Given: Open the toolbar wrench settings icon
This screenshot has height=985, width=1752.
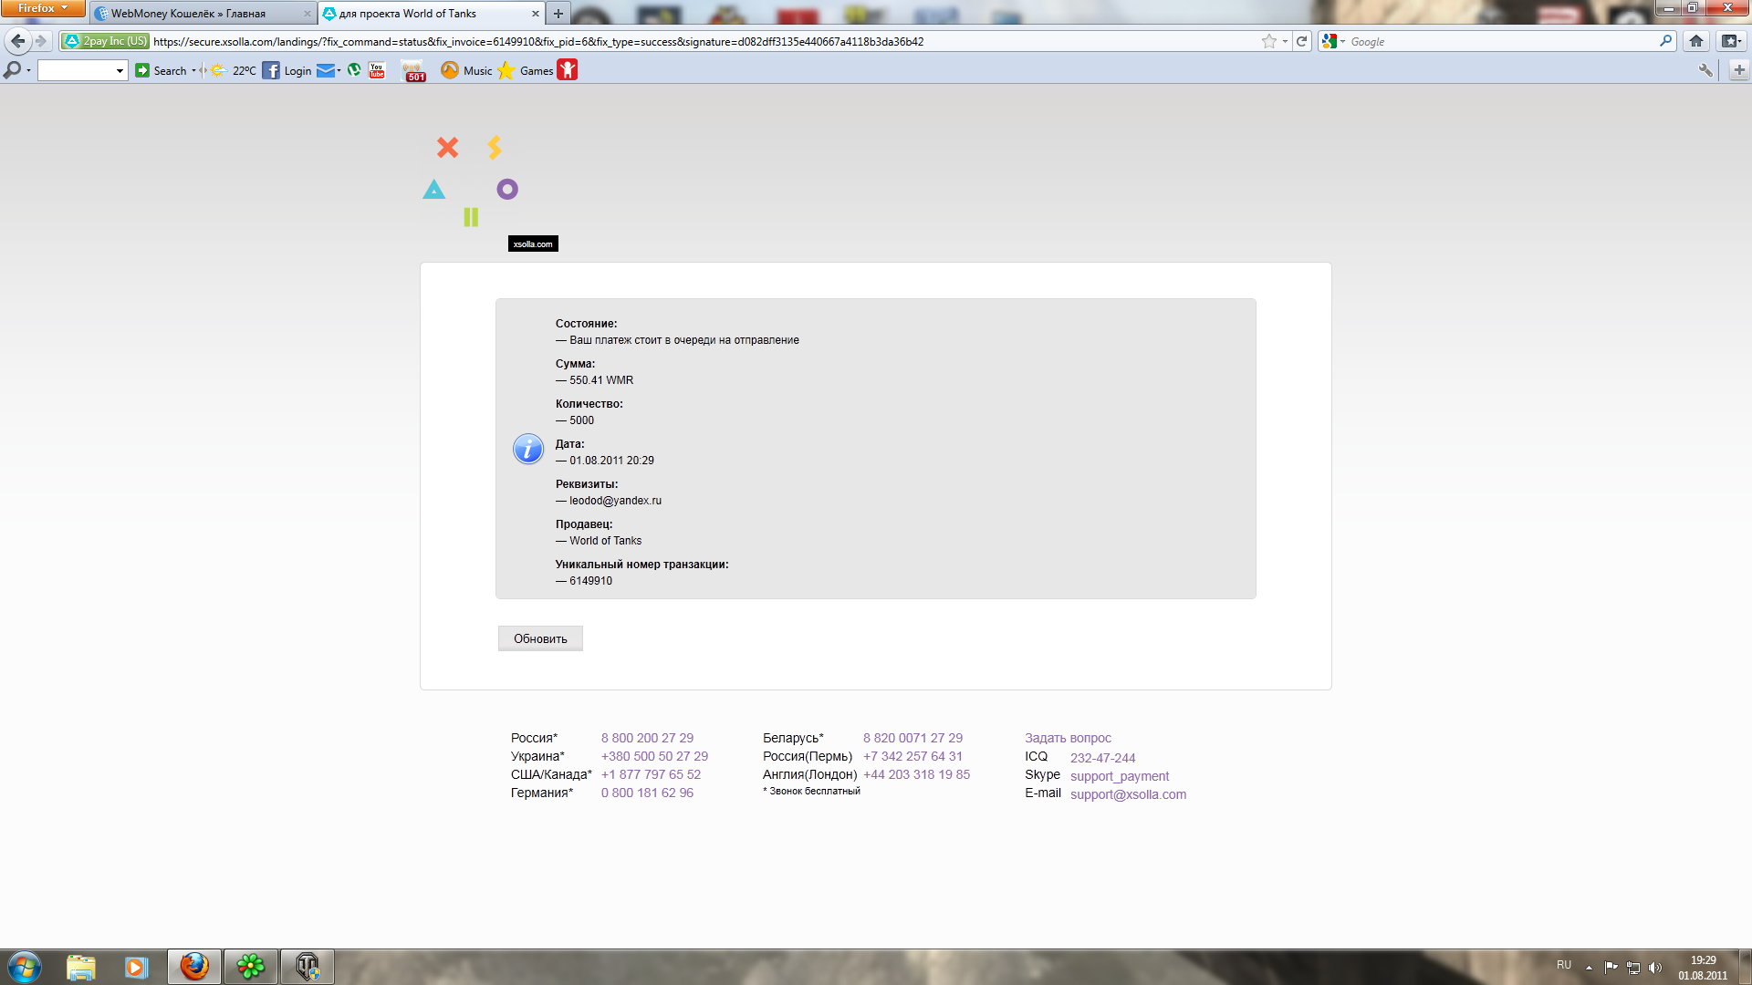Looking at the screenshot, I should coord(1705,70).
